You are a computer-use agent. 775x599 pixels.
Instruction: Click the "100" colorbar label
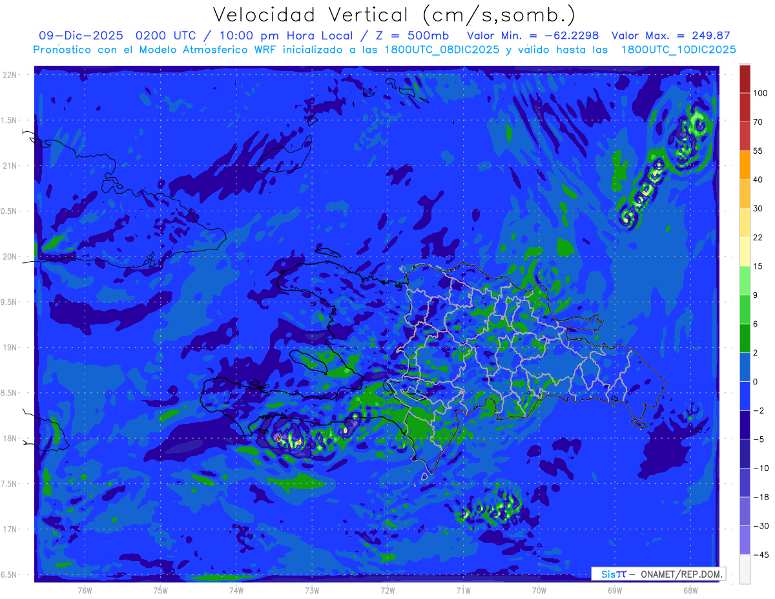(x=761, y=93)
